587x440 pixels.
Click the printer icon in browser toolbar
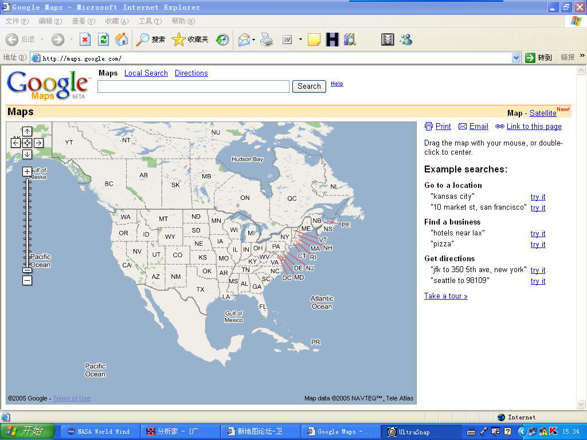coord(267,40)
